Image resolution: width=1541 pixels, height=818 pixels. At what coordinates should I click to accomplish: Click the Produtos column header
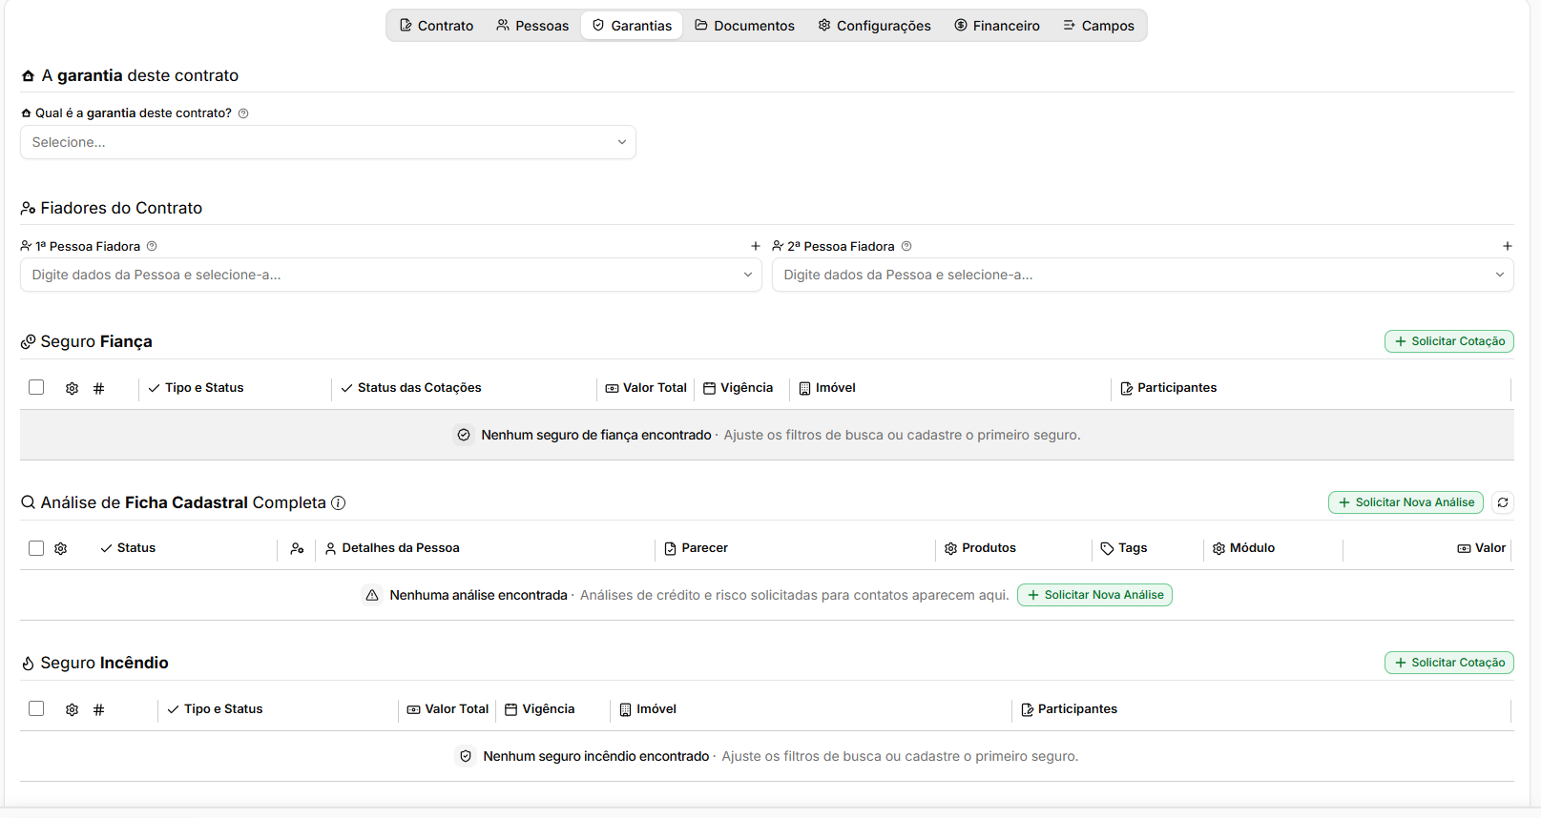980,548
